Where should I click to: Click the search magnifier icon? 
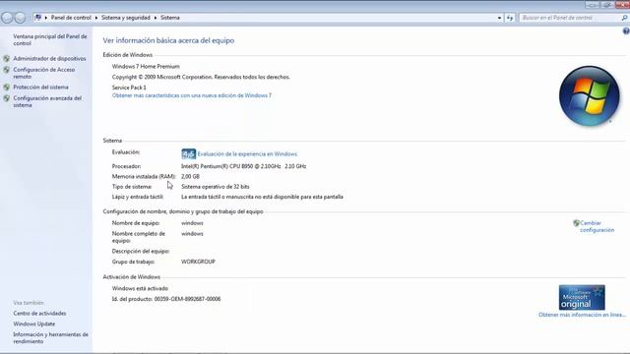click(624, 18)
